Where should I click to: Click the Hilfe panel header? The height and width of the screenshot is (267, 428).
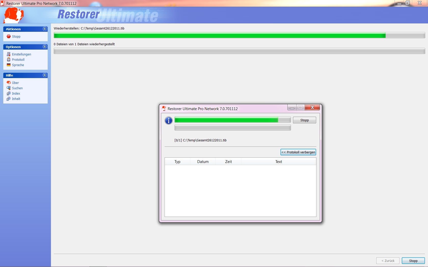(25, 75)
